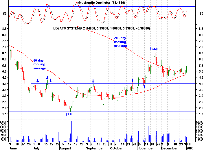This screenshot has width=204, height=150.
Task: Click the 10 date tick in June
Action: 17,144
